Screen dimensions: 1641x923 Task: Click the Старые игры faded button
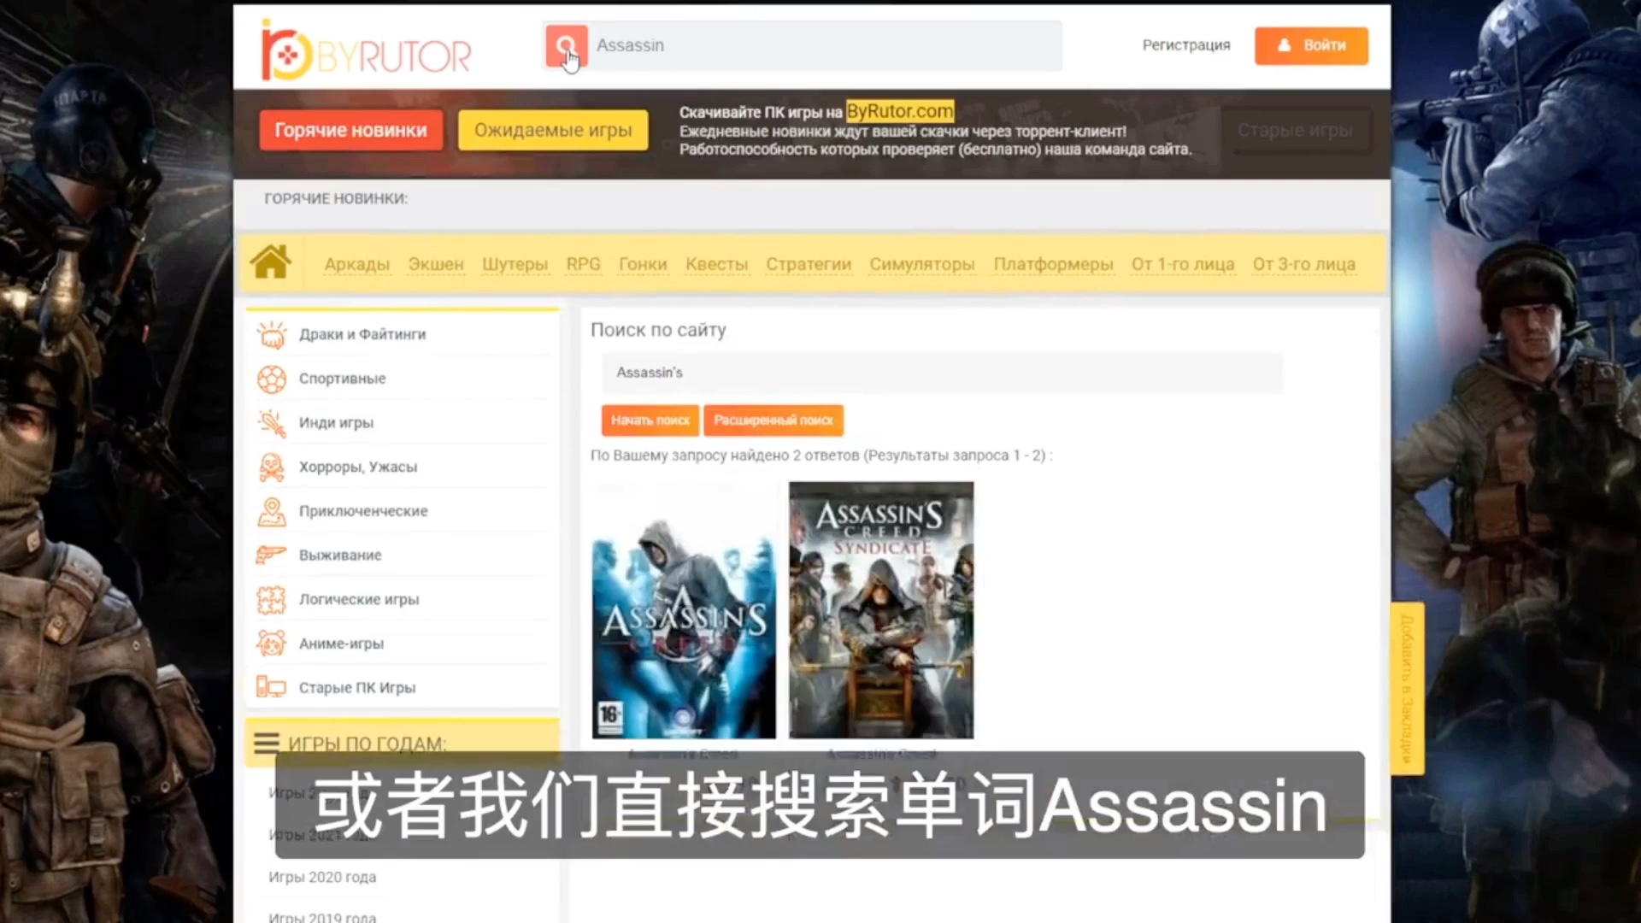(1295, 130)
